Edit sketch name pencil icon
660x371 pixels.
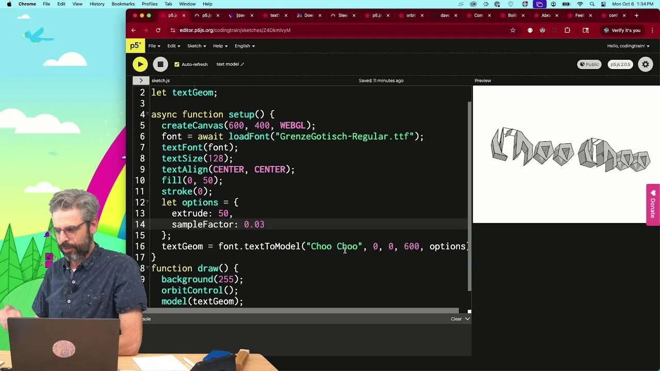tap(242, 64)
